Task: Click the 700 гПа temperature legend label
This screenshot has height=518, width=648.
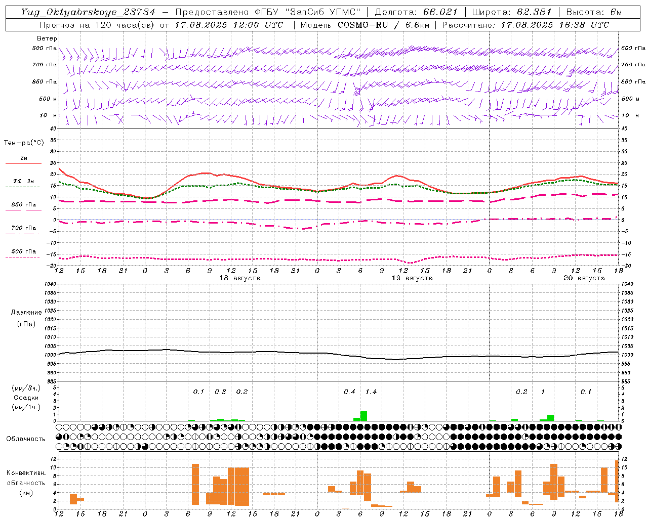Action: coord(24,228)
